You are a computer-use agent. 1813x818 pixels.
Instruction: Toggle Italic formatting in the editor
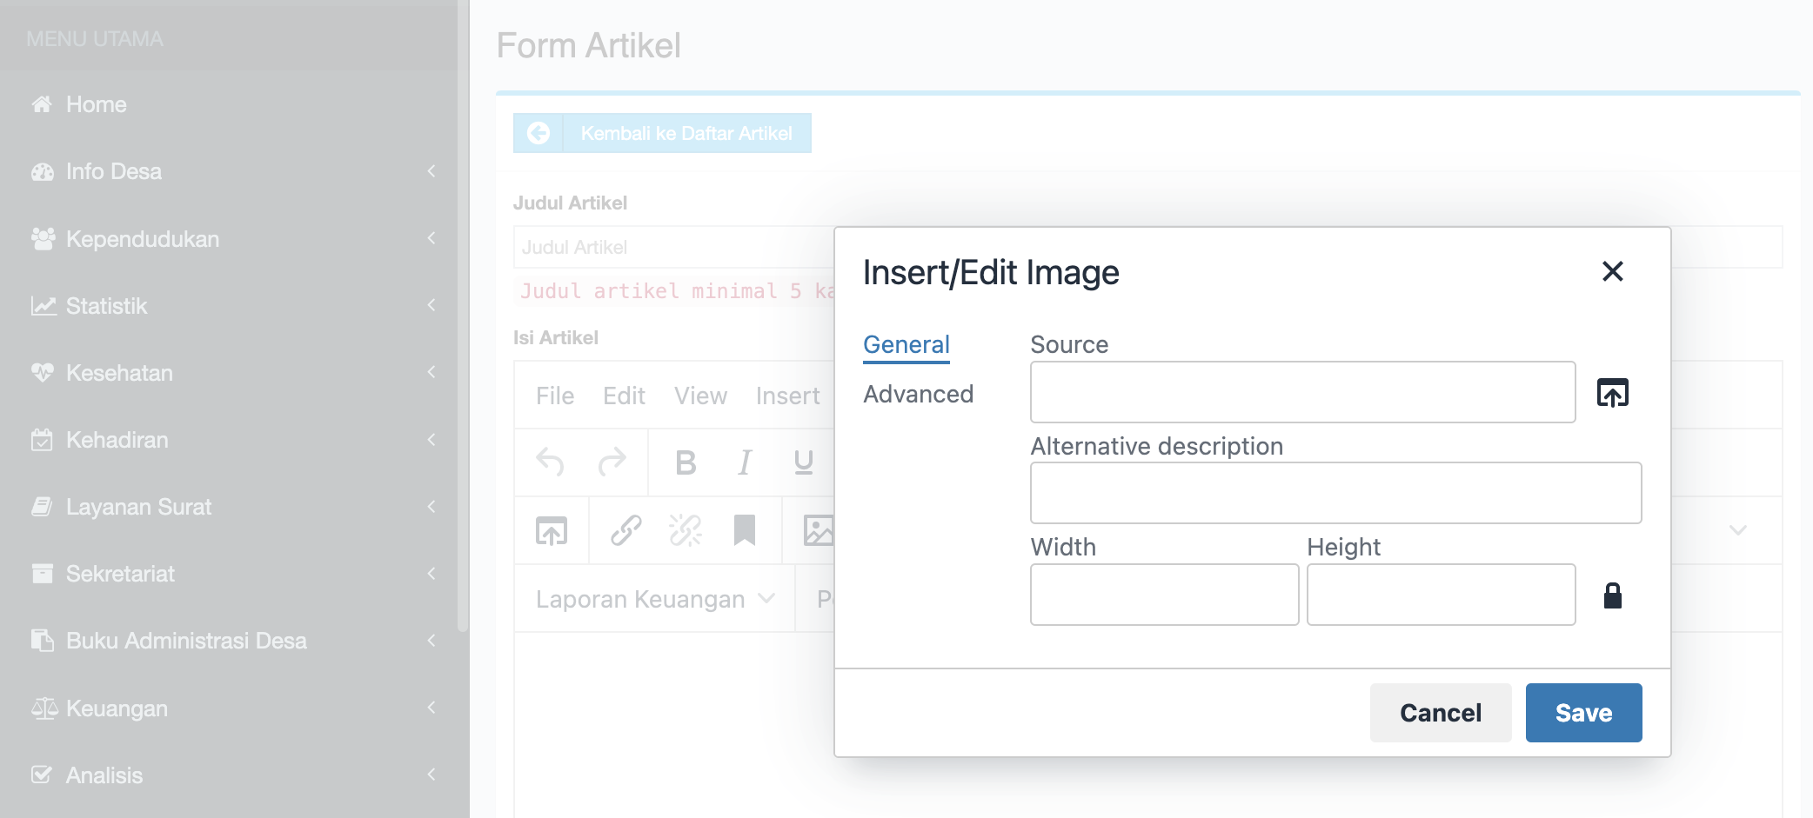click(x=744, y=462)
